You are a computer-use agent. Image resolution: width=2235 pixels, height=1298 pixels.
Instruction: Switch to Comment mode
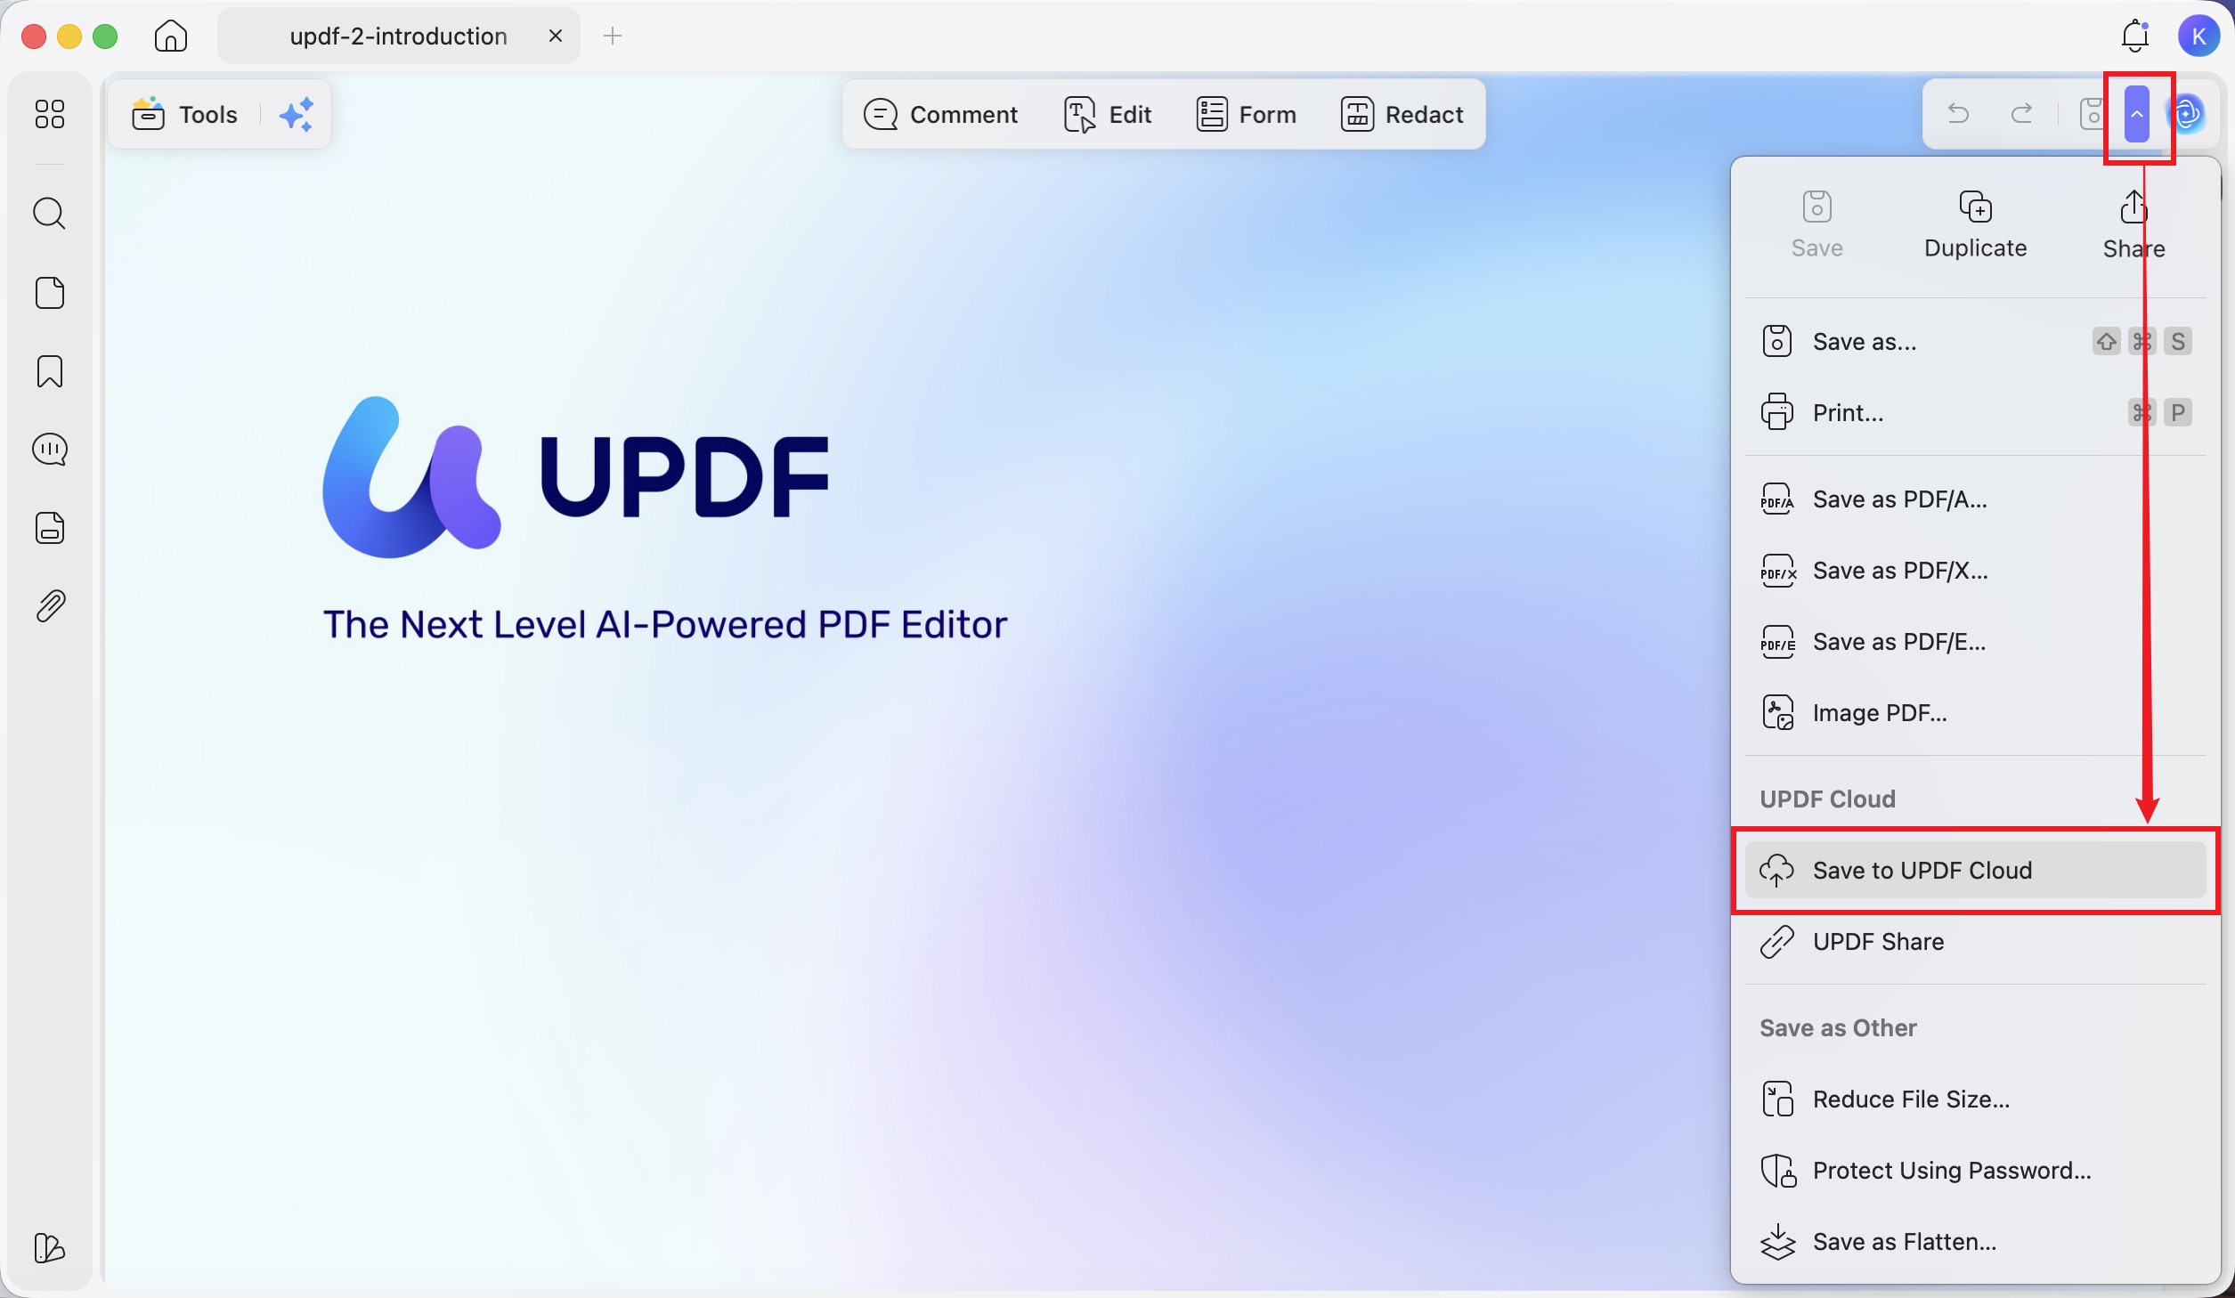[x=940, y=114]
